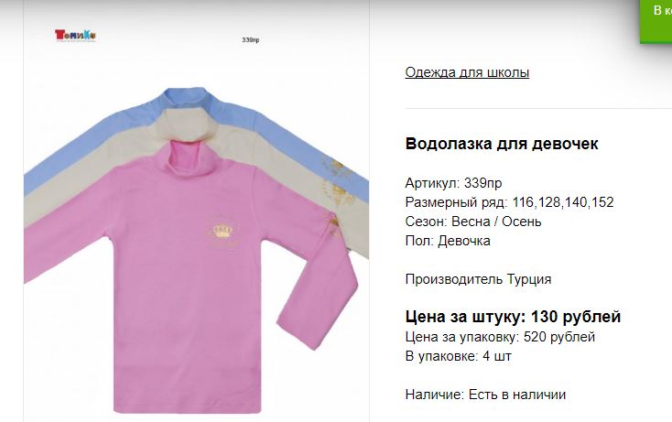Click the beige turtleneck collar in the photo

tap(185, 124)
